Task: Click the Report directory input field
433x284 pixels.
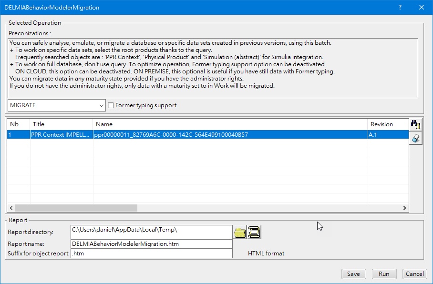Action: [x=152, y=232]
